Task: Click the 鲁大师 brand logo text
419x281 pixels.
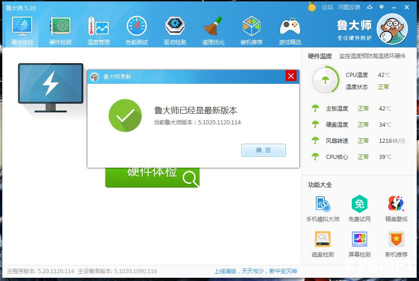Action: [354, 26]
